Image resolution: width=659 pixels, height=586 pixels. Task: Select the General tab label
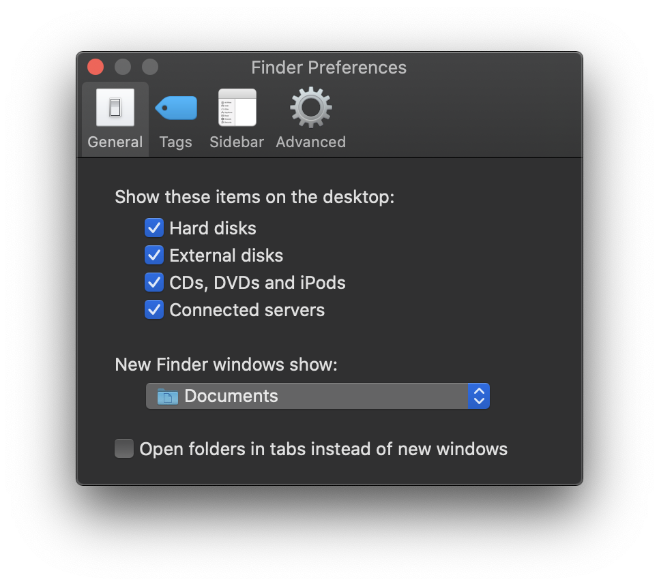coord(115,142)
